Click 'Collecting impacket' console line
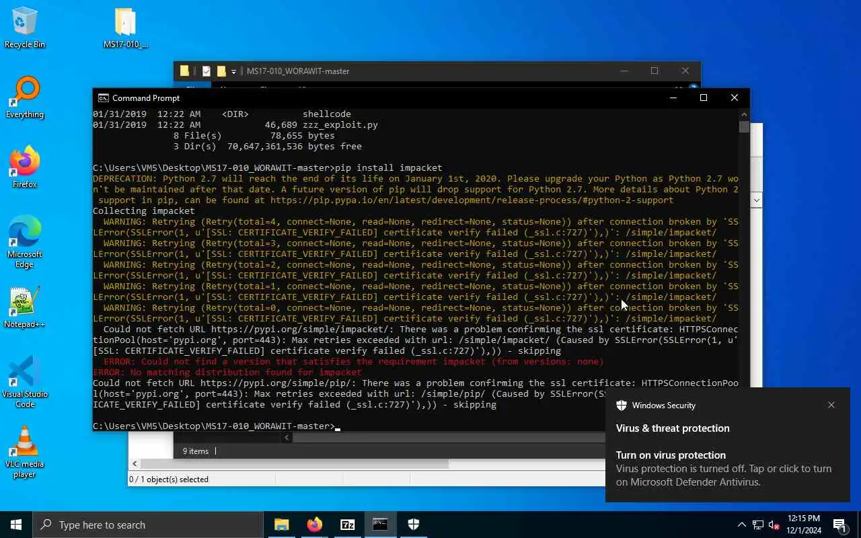861x538 pixels. (x=144, y=211)
